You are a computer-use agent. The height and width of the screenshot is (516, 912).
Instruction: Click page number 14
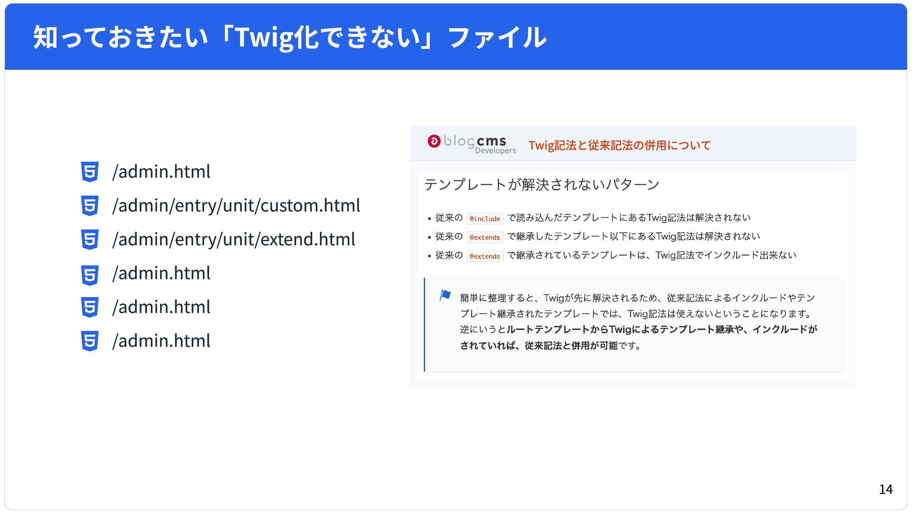tap(885, 489)
